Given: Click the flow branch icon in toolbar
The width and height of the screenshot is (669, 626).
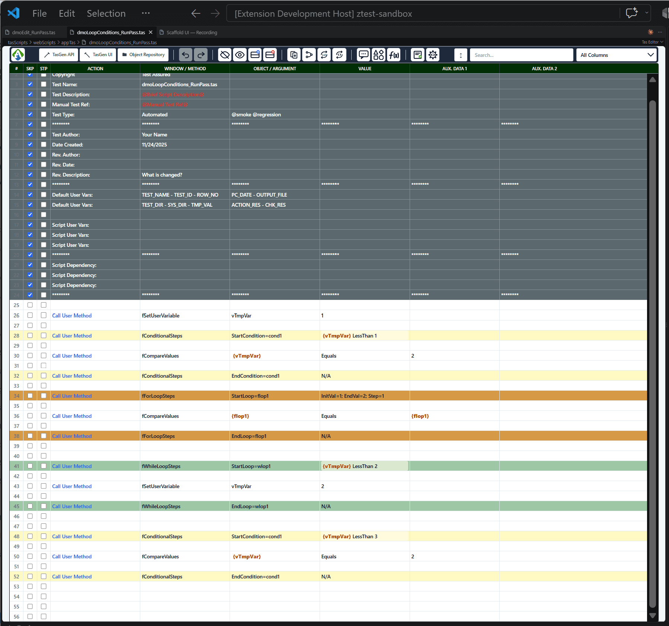Looking at the screenshot, I should pyautogui.click(x=309, y=55).
